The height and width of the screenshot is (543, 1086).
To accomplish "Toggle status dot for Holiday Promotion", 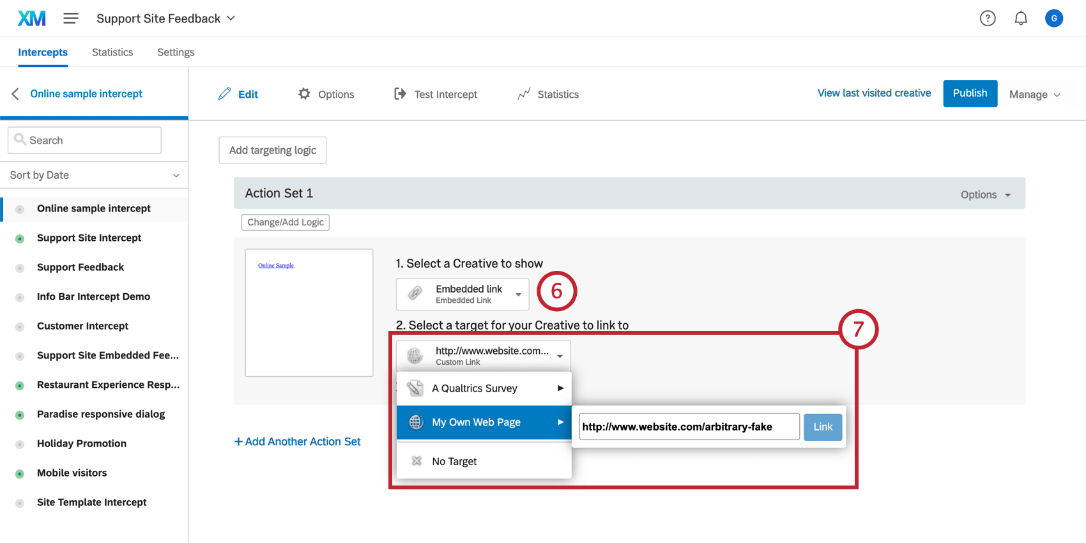I will pos(20,444).
